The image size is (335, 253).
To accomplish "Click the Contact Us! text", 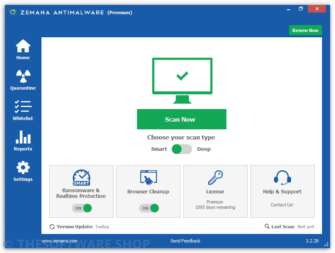I will [x=282, y=205].
